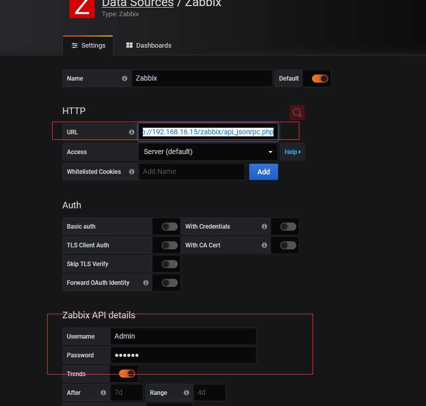
Task: Click the 'HTTP' section heading
Action: tap(74, 111)
